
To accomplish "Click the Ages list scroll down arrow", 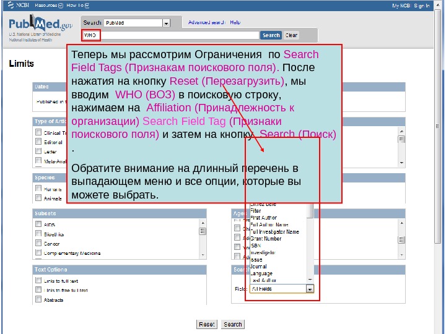I will pos(401,255).
